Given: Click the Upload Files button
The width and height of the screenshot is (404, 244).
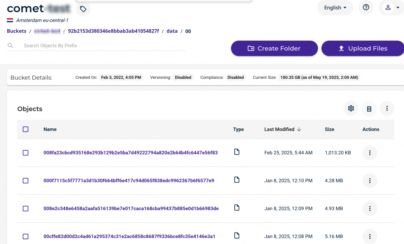Looking at the screenshot, I should tap(363, 48).
